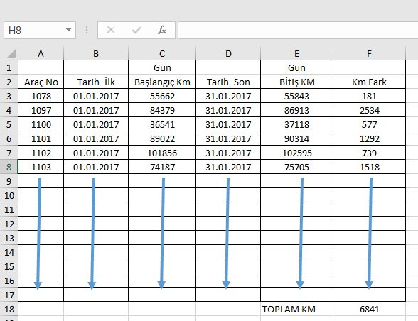This screenshot has width=418, height=321.
Task: Click the cell containing Araç No
Action: point(41,82)
